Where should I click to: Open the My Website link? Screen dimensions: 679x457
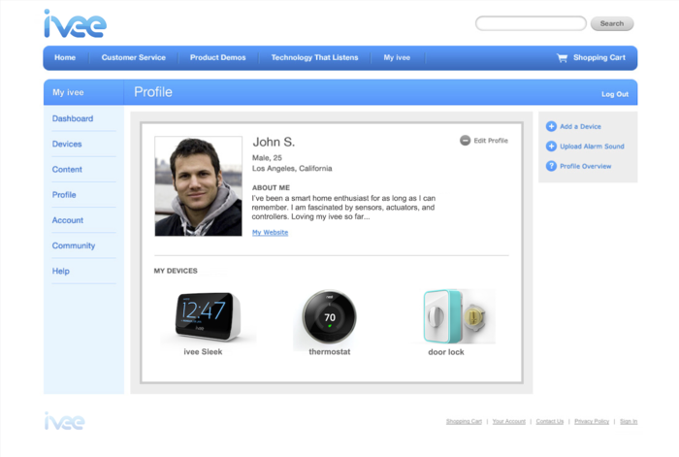coord(271,233)
